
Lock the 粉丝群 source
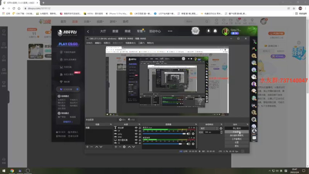pyautogui.click(x=140, y=128)
